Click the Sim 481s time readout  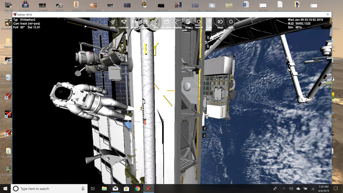[x=295, y=27]
